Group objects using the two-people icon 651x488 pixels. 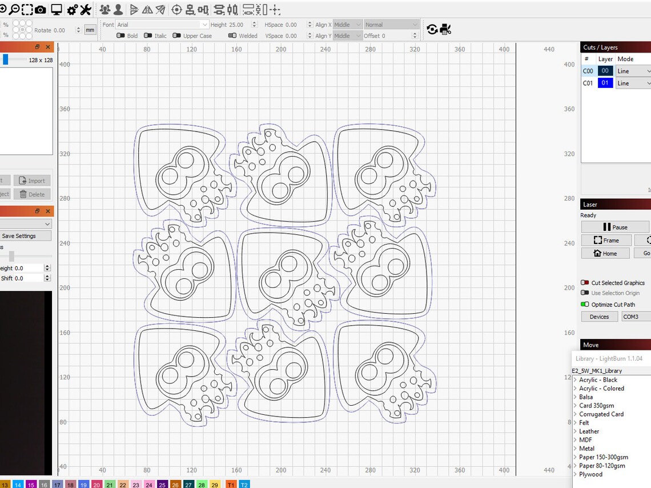click(105, 9)
